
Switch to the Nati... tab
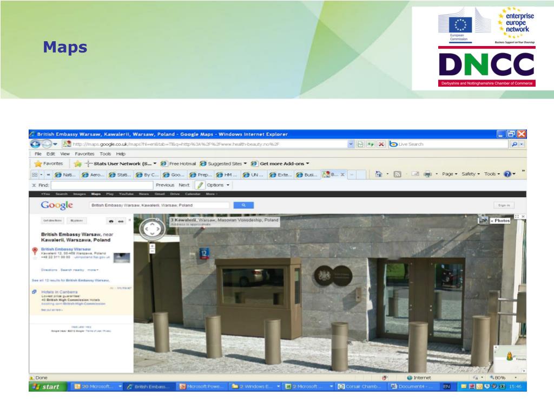coord(66,175)
